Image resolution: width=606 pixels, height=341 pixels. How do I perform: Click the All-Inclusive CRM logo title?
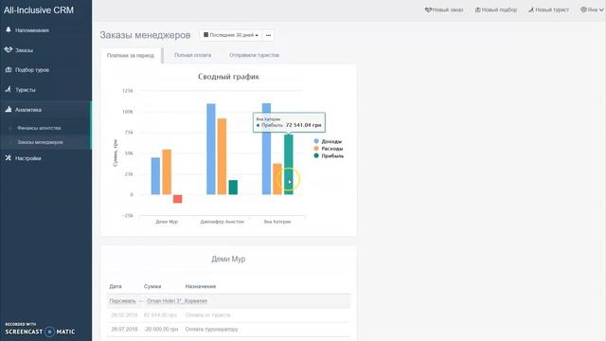tap(39, 10)
